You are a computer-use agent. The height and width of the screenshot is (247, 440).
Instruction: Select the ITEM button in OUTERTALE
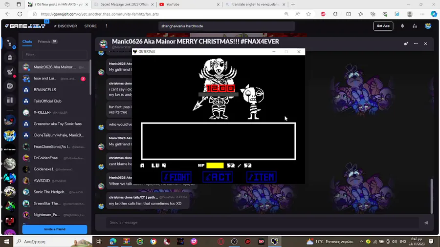[261, 177]
